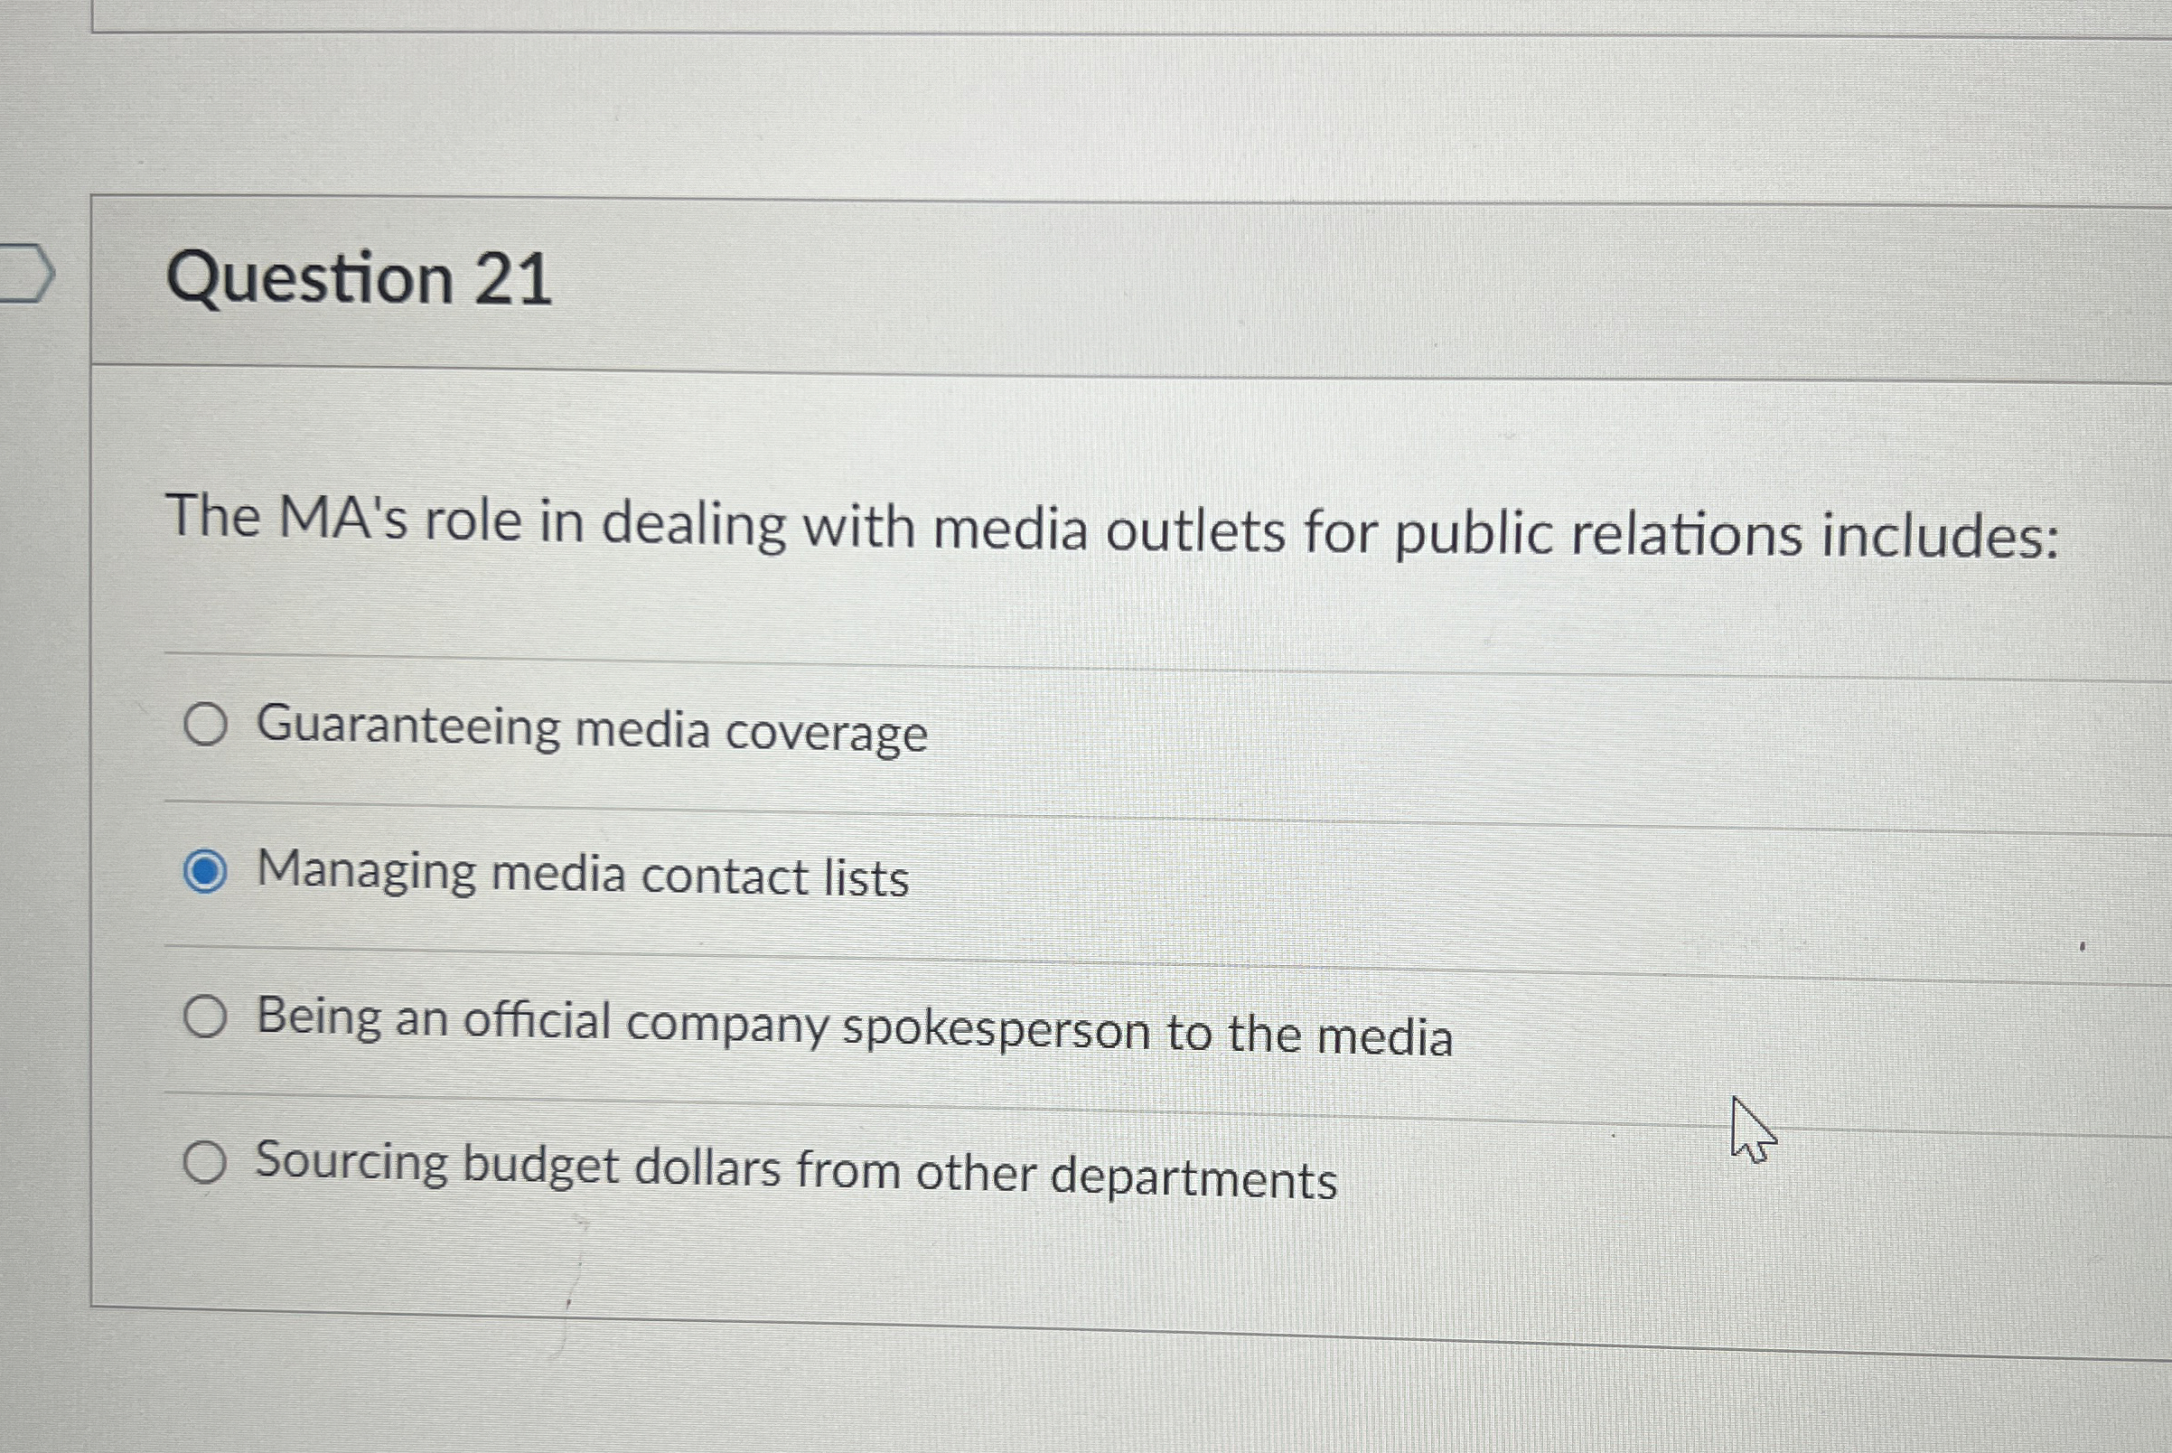Click the second answer row
This screenshot has width=2172, height=1453.
(584, 875)
